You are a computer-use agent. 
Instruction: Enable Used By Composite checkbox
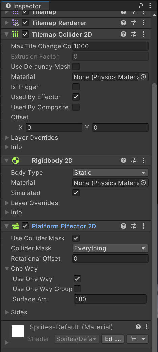pos(76,107)
